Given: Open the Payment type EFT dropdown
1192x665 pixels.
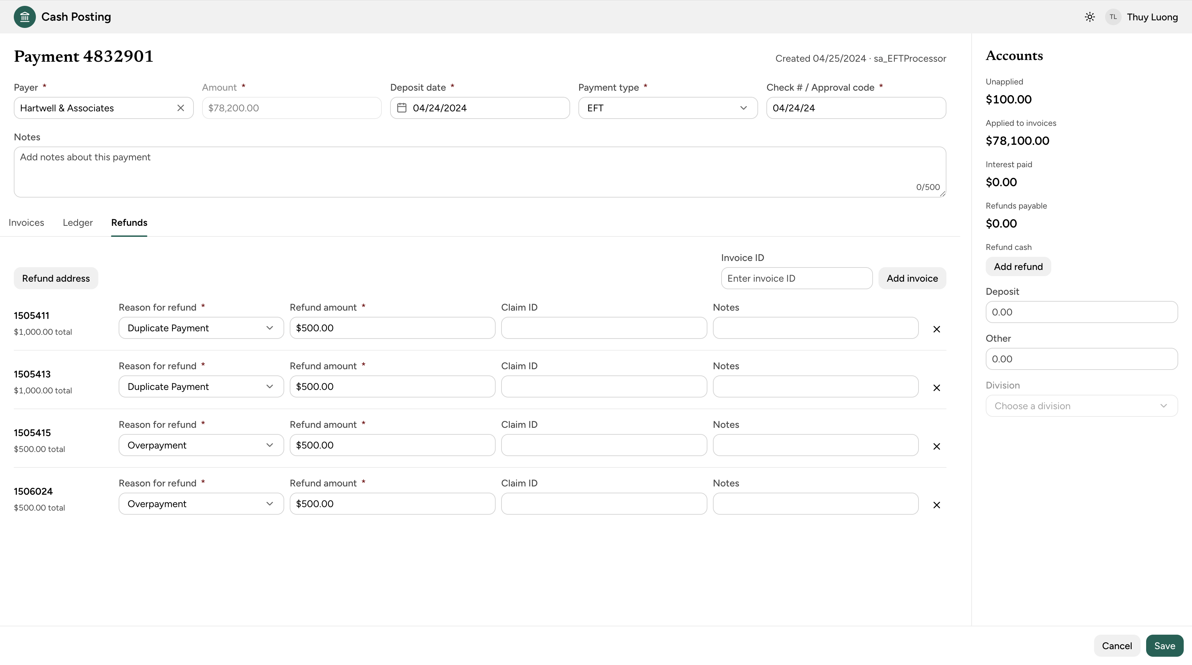Looking at the screenshot, I should (668, 108).
